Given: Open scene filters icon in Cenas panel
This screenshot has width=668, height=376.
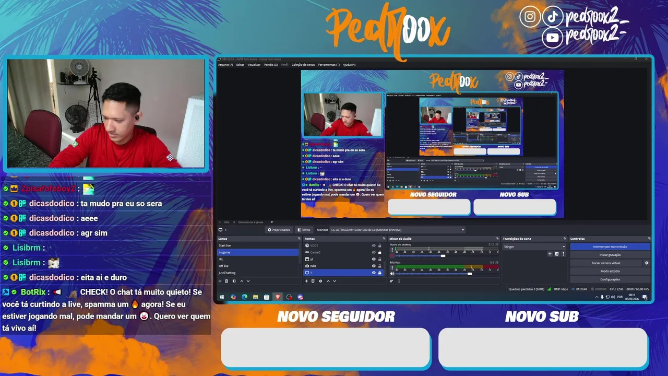Looking at the screenshot, I should pos(234,281).
